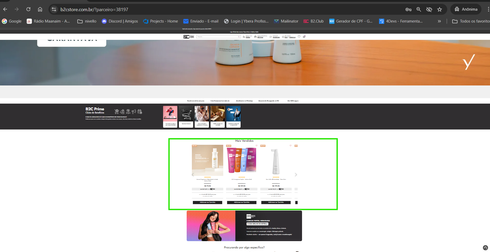Bookmark this page with the star icon

[x=439, y=9]
